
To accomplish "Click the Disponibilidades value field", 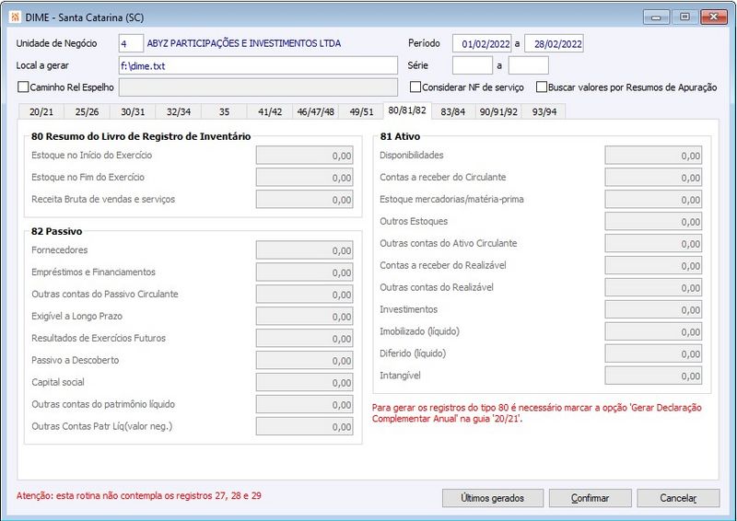I will 653,156.
